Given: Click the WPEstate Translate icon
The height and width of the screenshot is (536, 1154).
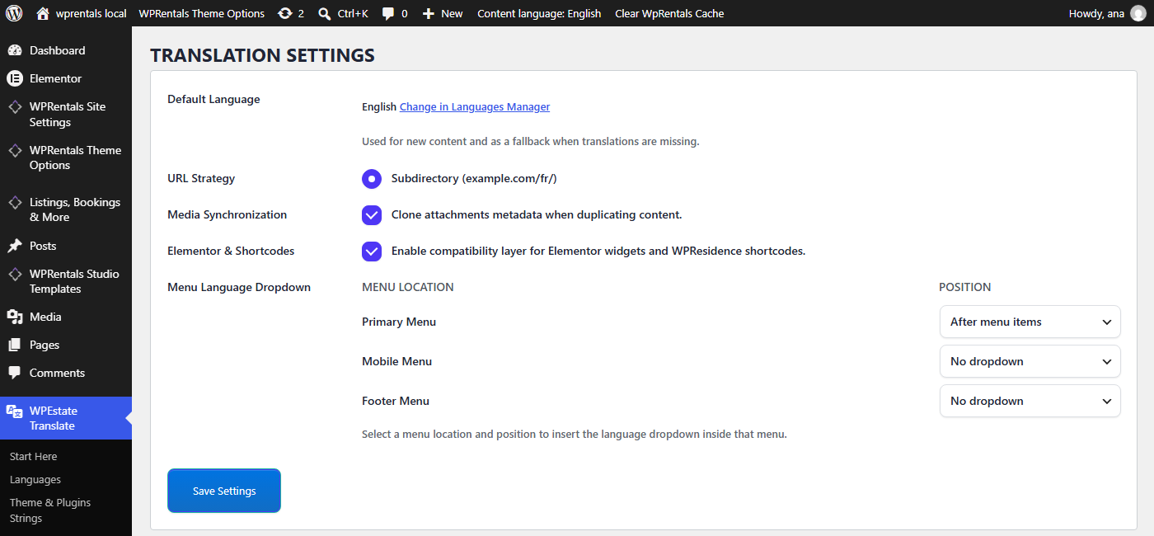Looking at the screenshot, I should [14, 411].
